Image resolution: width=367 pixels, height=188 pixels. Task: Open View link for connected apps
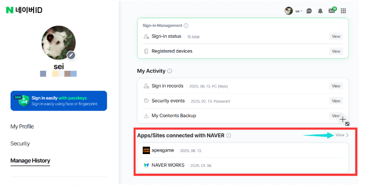click(342, 135)
